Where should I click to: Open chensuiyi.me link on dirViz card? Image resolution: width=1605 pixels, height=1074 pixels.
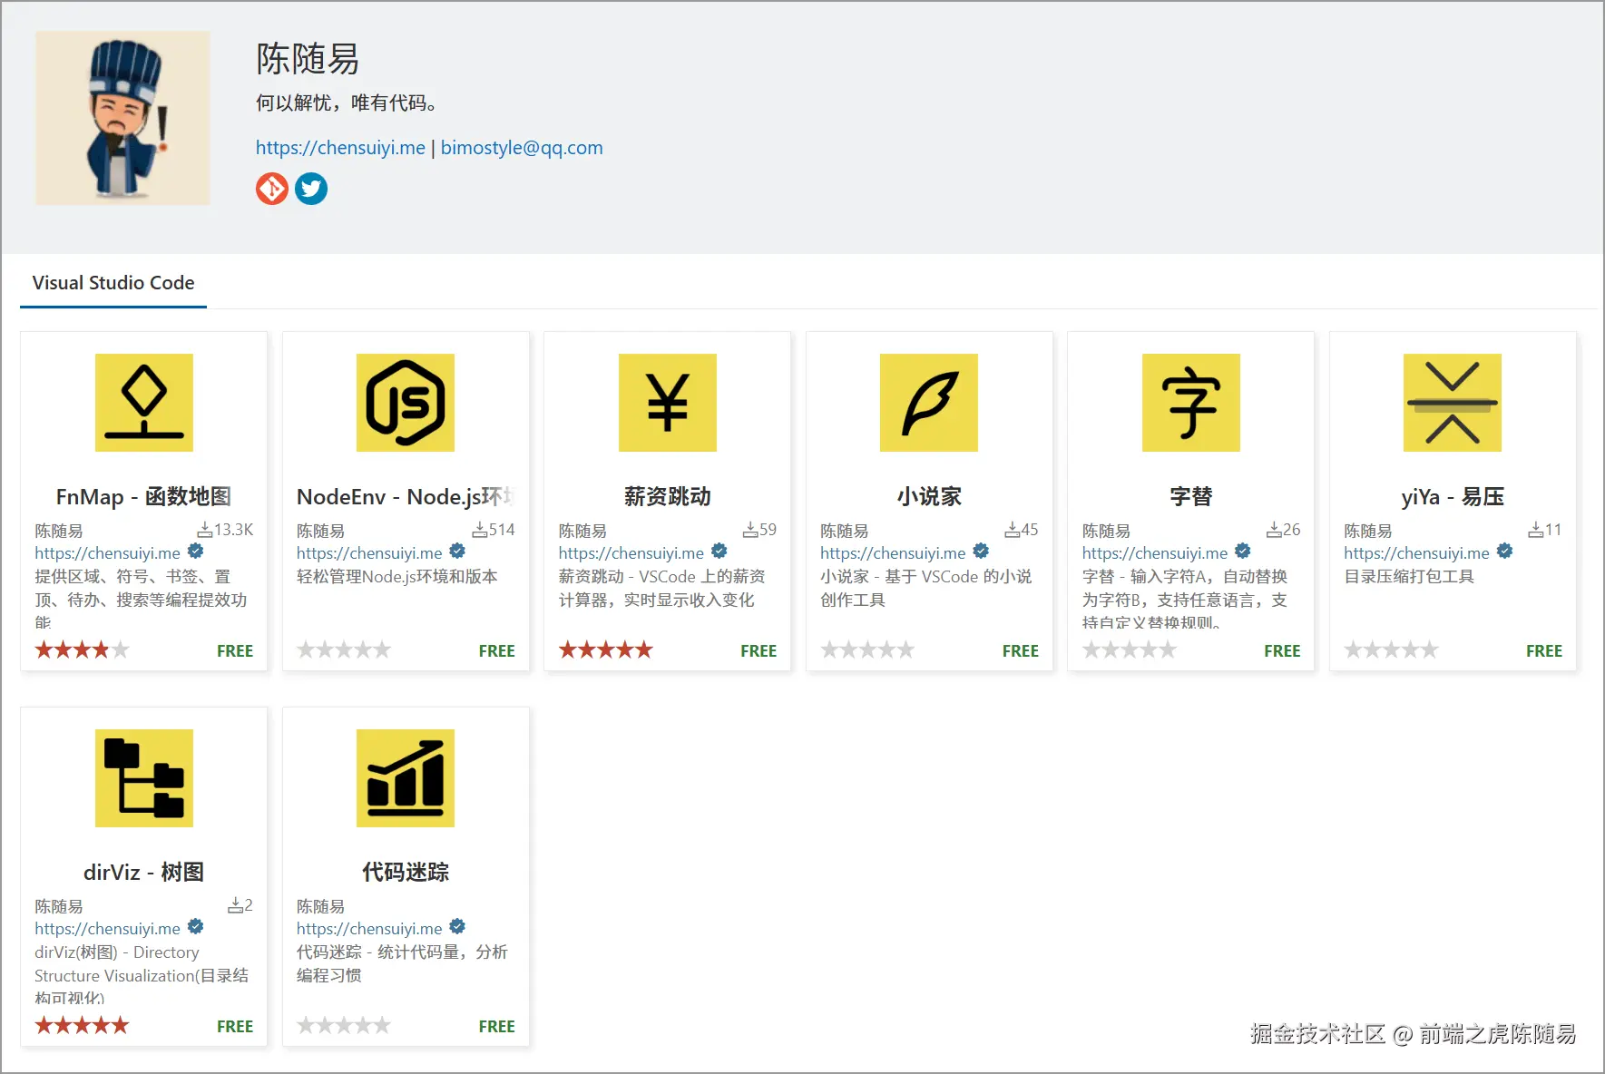point(108,929)
